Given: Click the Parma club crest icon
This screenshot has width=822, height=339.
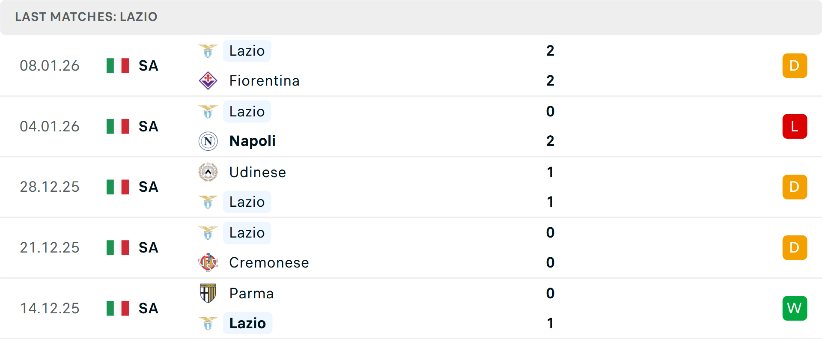Looking at the screenshot, I should [208, 293].
